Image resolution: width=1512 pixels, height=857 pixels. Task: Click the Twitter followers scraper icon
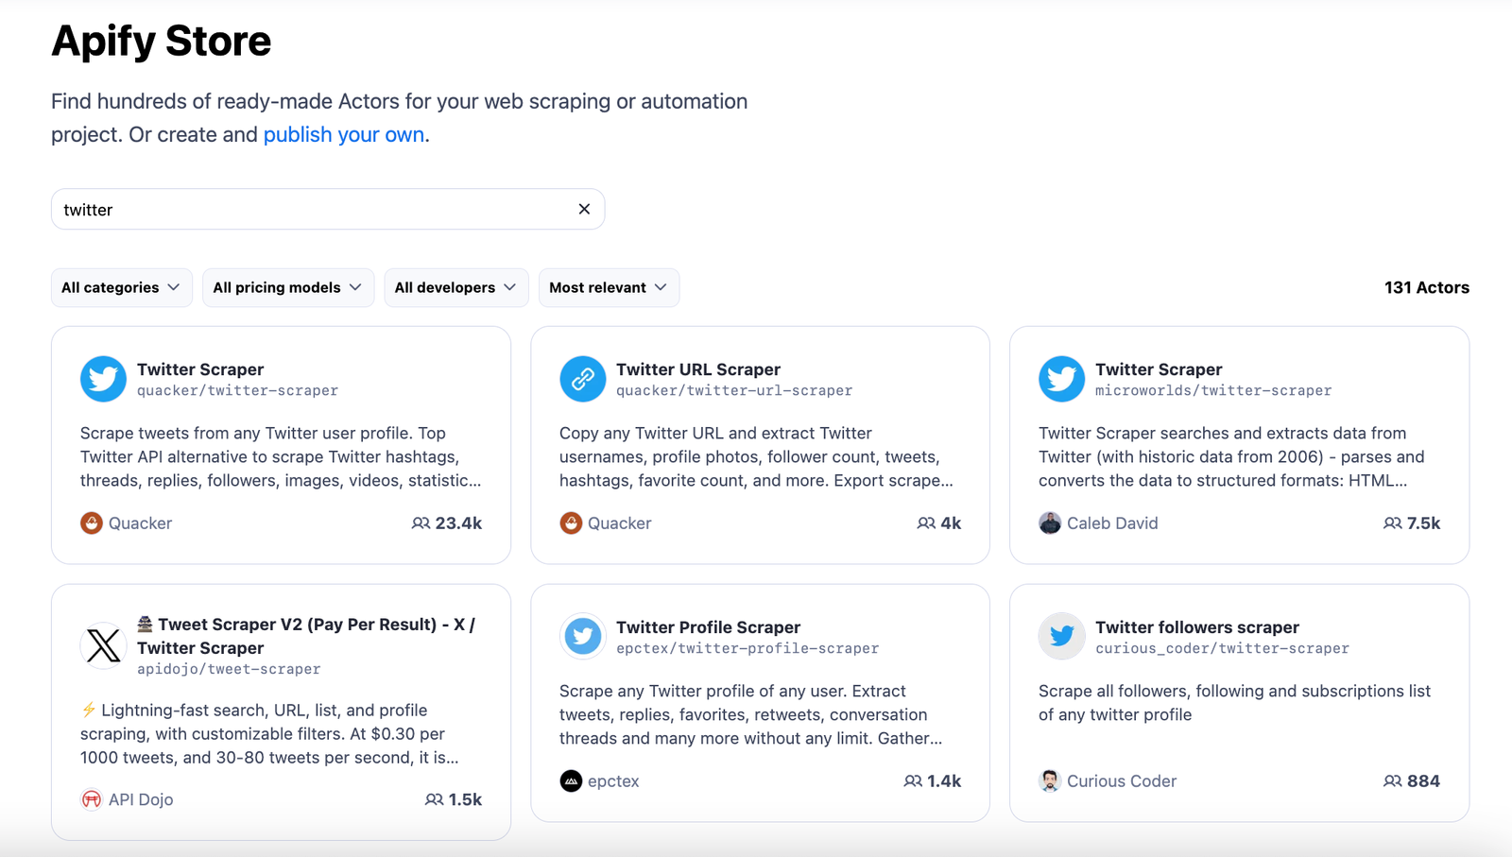pyautogui.click(x=1061, y=637)
